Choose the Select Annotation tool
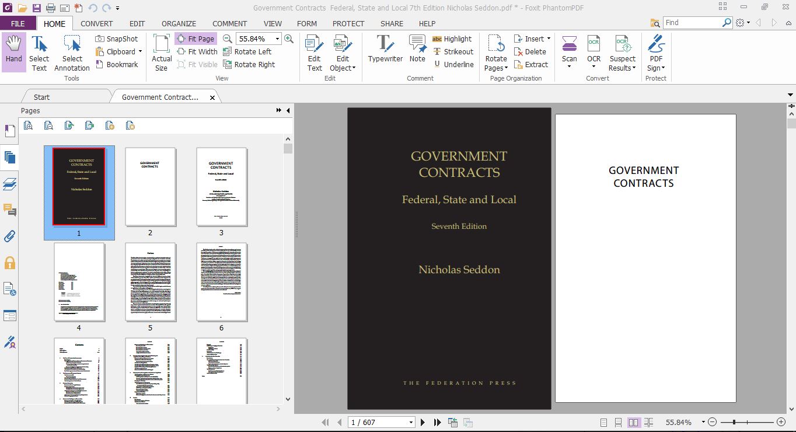The image size is (796, 432). click(x=72, y=52)
